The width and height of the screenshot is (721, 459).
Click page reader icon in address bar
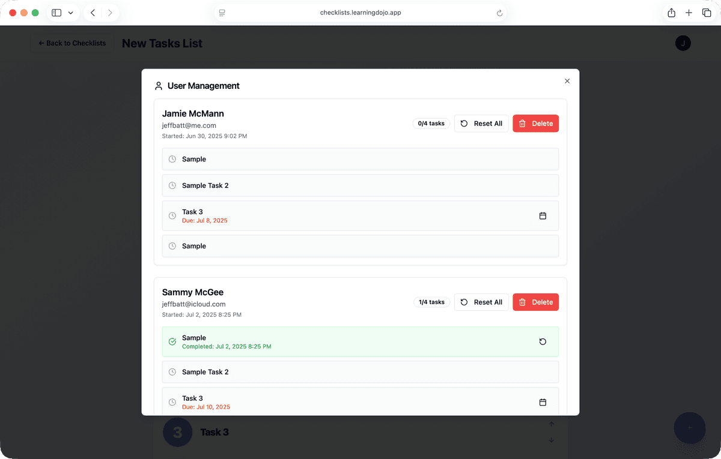tap(222, 13)
